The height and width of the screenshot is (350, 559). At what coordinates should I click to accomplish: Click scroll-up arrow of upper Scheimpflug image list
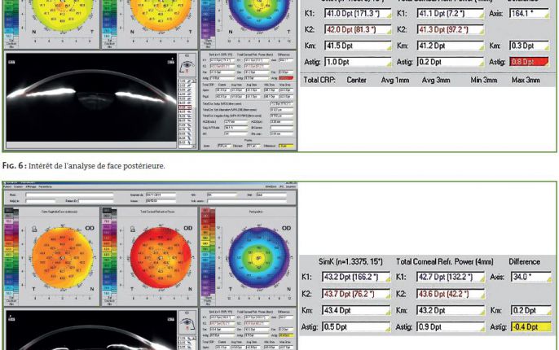pyautogui.click(x=194, y=81)
